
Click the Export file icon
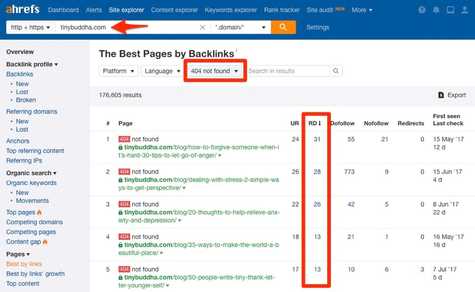(x=441, y=95)
